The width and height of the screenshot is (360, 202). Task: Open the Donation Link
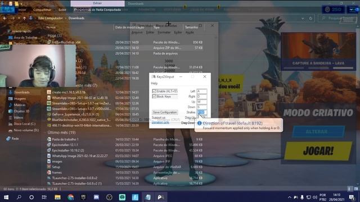tap(160, 122)
